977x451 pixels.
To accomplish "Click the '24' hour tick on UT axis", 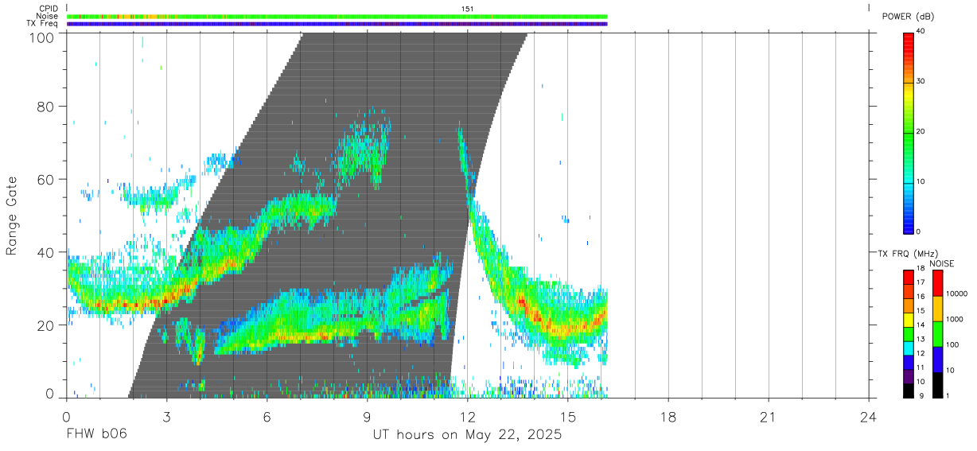I will tap(869, 416).
